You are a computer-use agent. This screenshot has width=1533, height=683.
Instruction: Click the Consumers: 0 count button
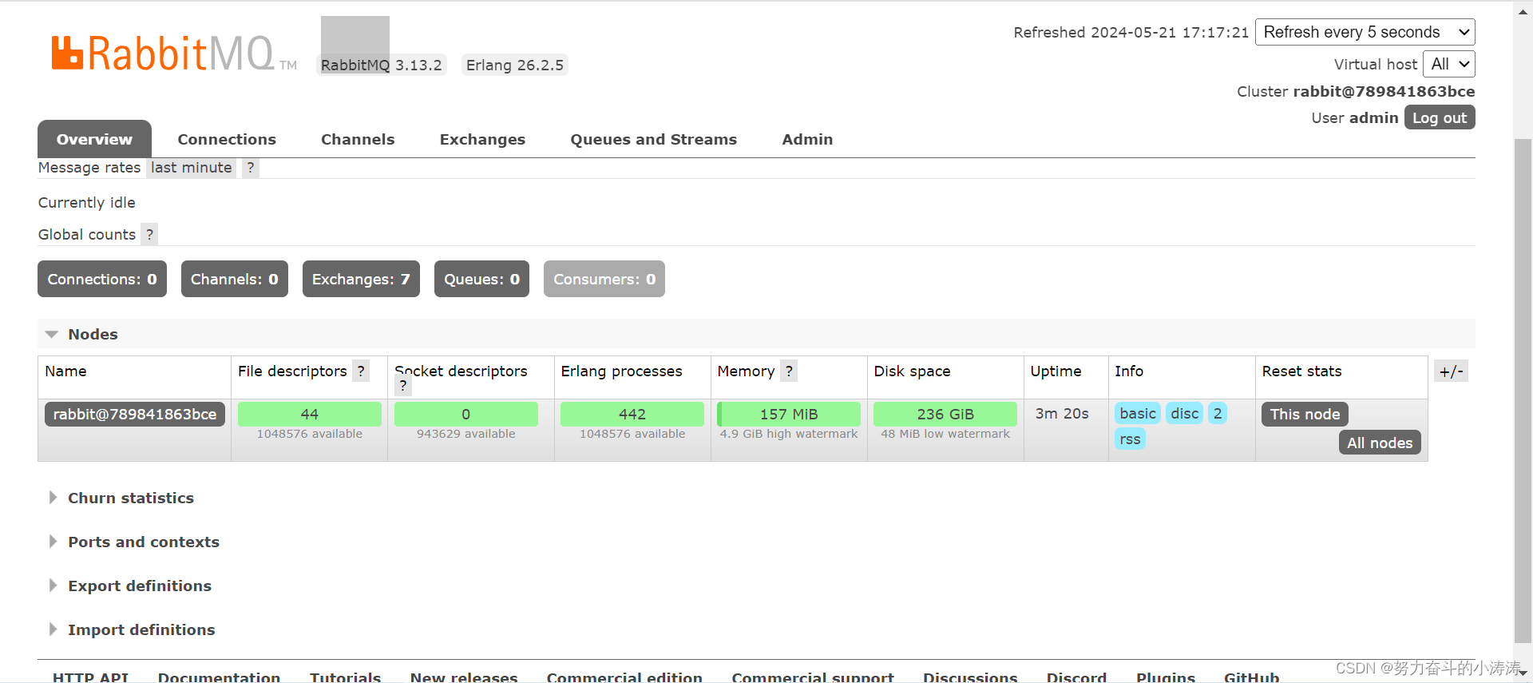point(604,279)
